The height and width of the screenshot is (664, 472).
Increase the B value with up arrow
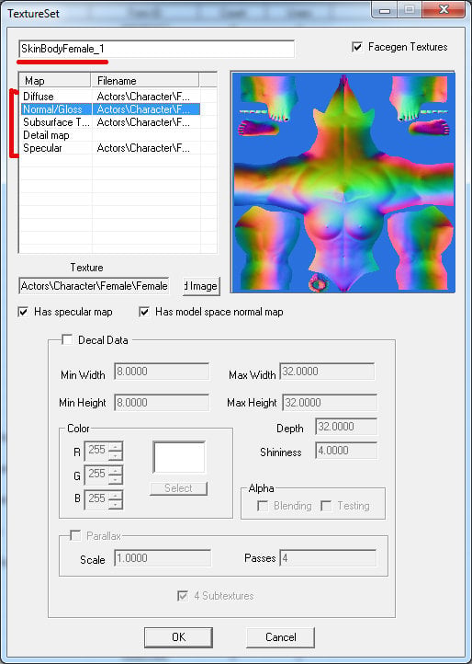pyautogui.click(x=116, y=495)
